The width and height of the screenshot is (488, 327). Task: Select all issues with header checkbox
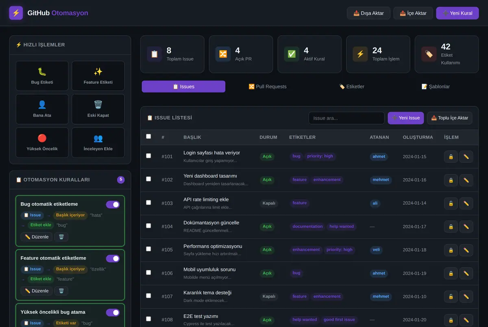click(148, 136)
